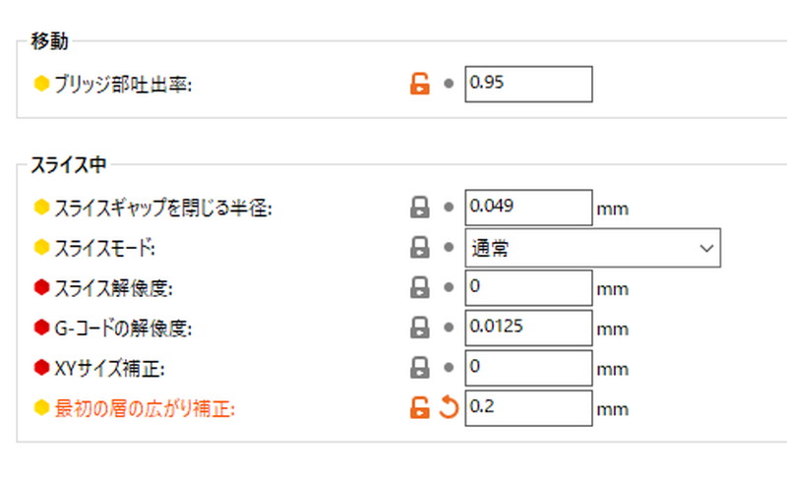
Task: Toggle lock icon for スライスギャップを閉じる半径
Action: point(420,208)
